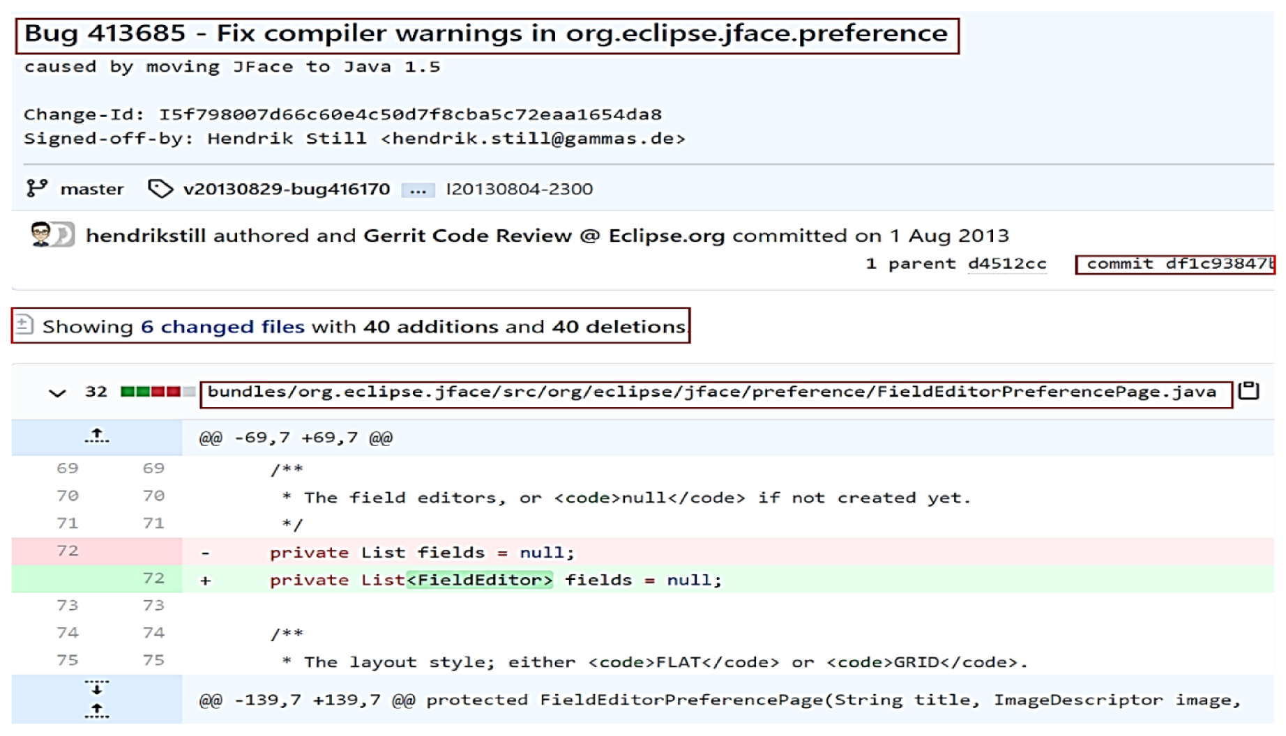Screen dimensions: 1286x736
Task: Open the hendrikstill author profile
Action: click(x=146, y=236)
